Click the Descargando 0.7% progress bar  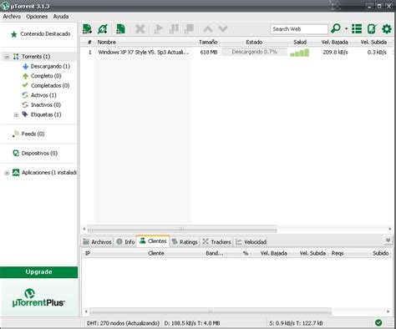pos(254,52)
